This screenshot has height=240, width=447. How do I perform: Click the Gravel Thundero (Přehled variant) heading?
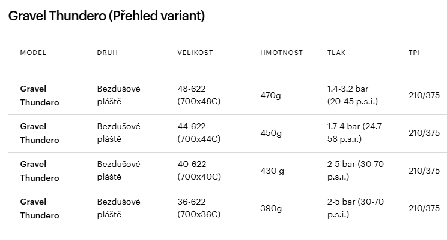tap(106, 16)
